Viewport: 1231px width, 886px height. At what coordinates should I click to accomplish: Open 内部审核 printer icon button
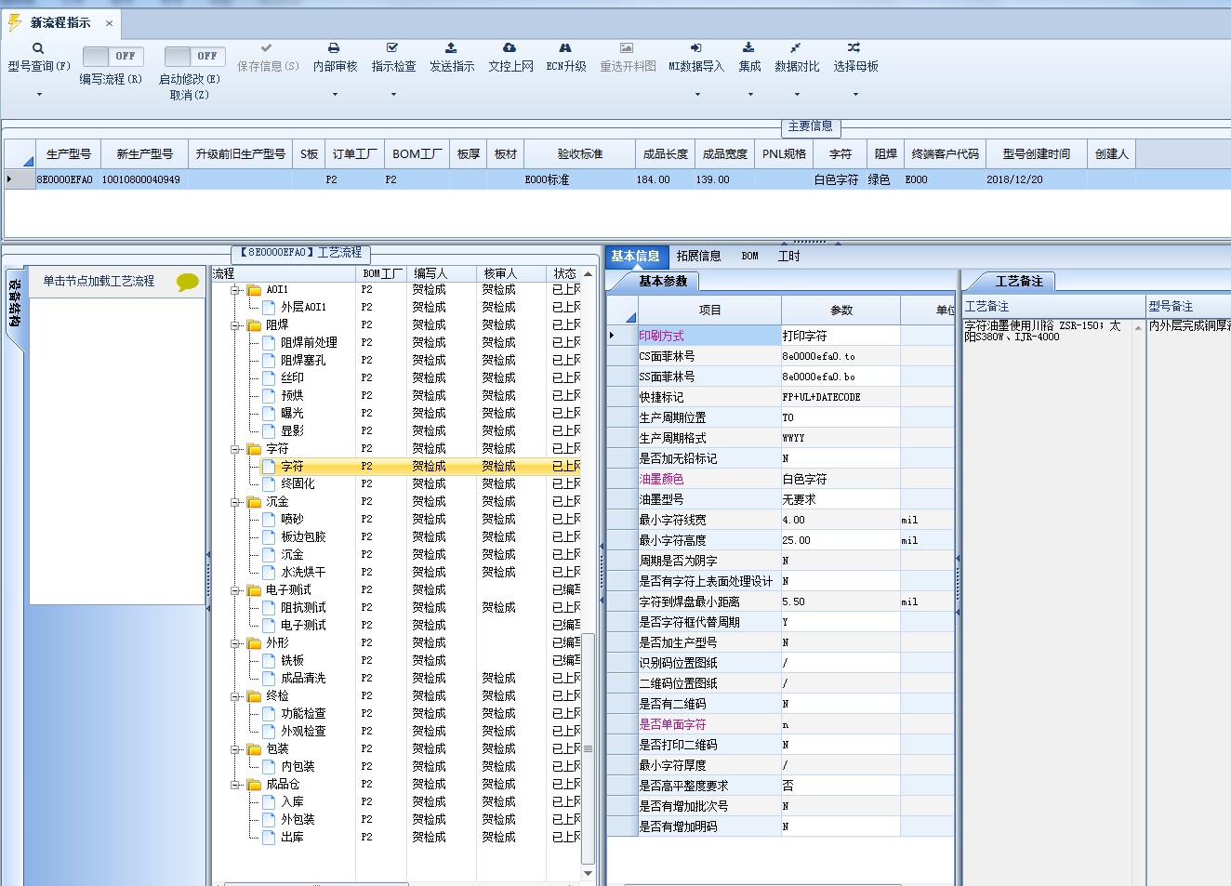[335, 58]
